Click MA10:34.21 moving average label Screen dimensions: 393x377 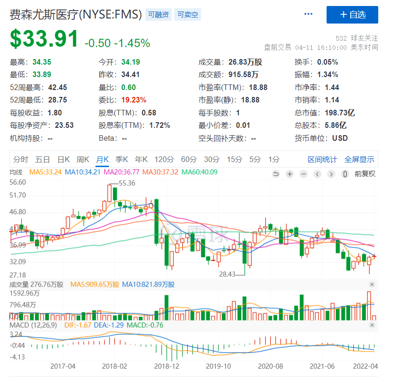pos(83,172)
